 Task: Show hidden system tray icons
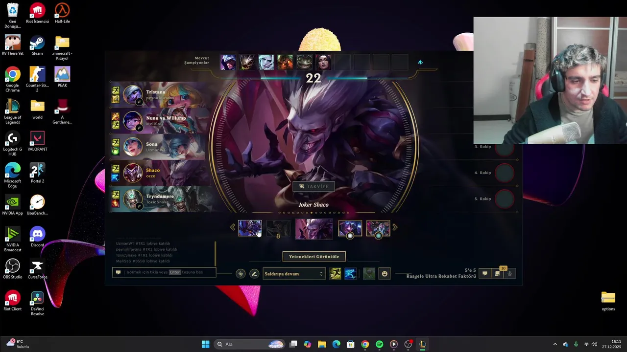click(555, 344)
